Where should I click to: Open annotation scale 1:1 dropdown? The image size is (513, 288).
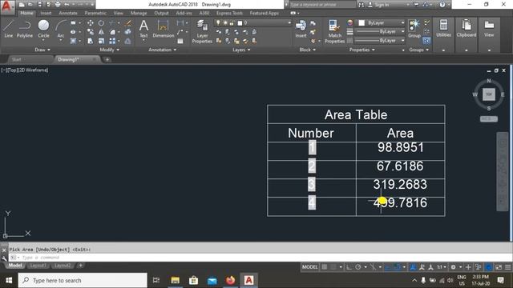(442, 267)
